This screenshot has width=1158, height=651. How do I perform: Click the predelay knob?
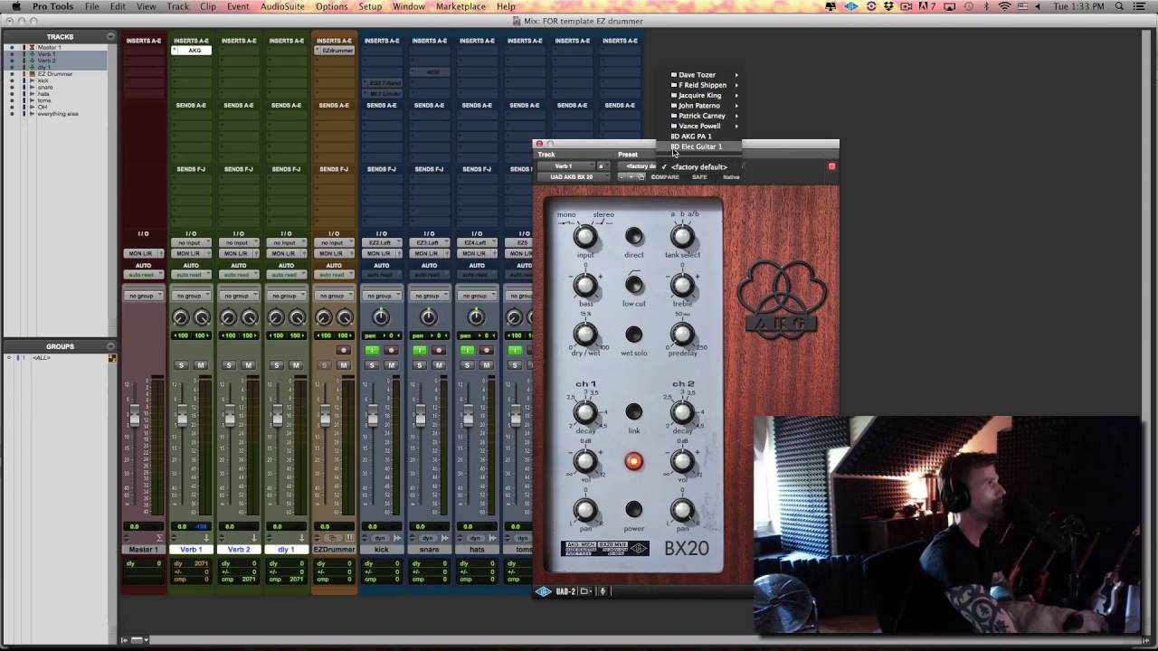682,335
